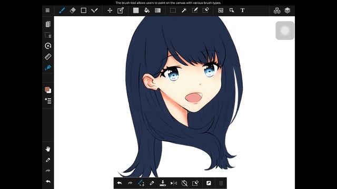Select the rectangular Selection tool

(173, 10)
